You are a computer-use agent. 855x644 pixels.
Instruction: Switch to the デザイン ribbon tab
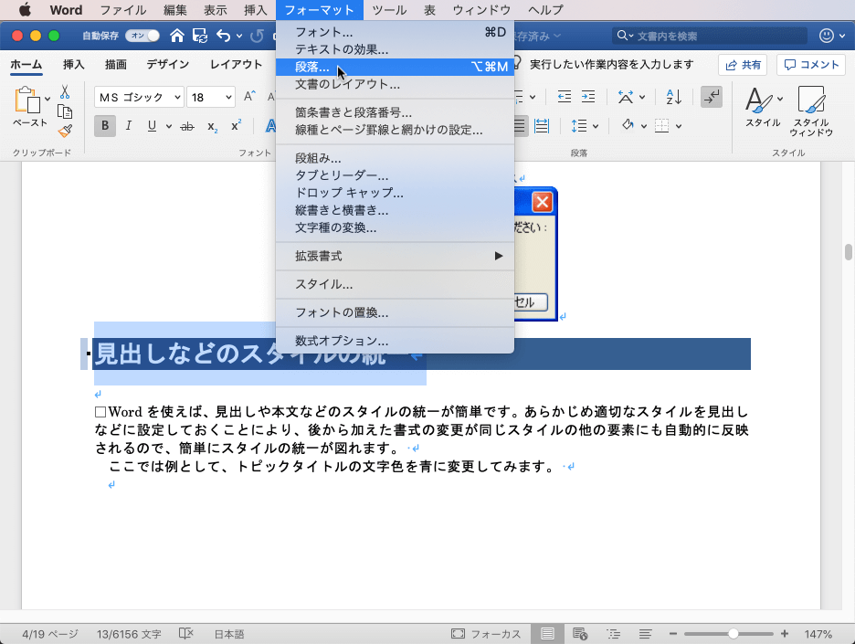(x=168, y=64)
